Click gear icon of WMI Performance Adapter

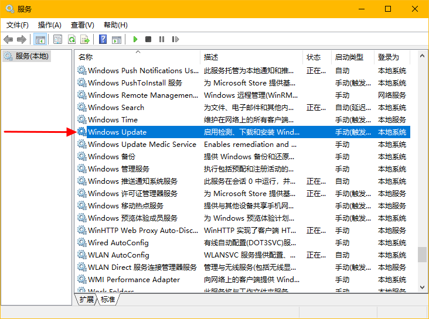point(82,279)
